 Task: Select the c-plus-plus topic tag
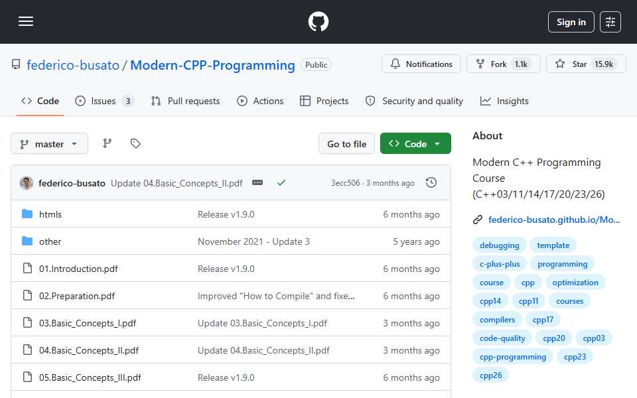pyautogui.click(x=500, y=264)
